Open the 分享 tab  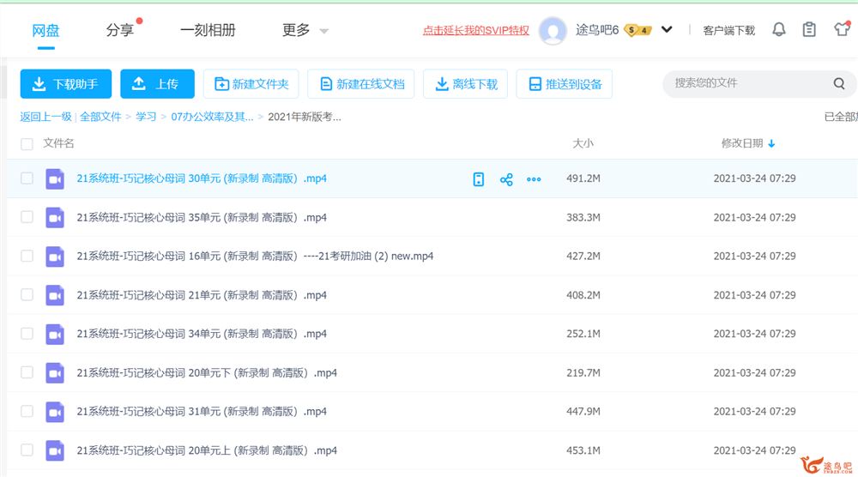(120, 30)
